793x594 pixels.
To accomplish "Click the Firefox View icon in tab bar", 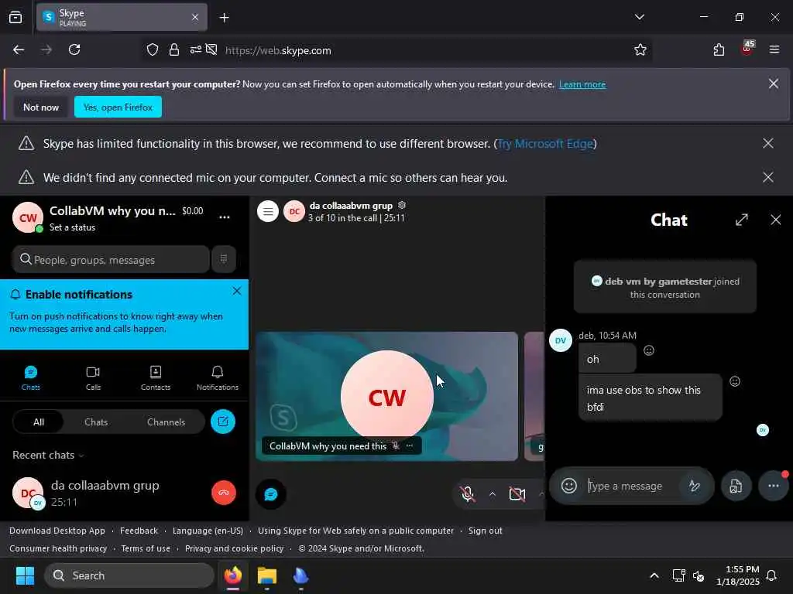I will [15, 18].
